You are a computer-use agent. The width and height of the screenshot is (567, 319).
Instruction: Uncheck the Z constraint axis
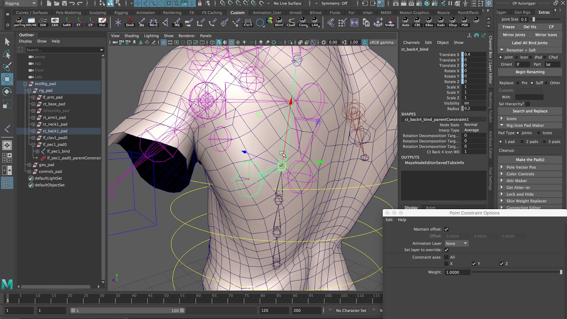pyautogui.click(x=501, y=264)
